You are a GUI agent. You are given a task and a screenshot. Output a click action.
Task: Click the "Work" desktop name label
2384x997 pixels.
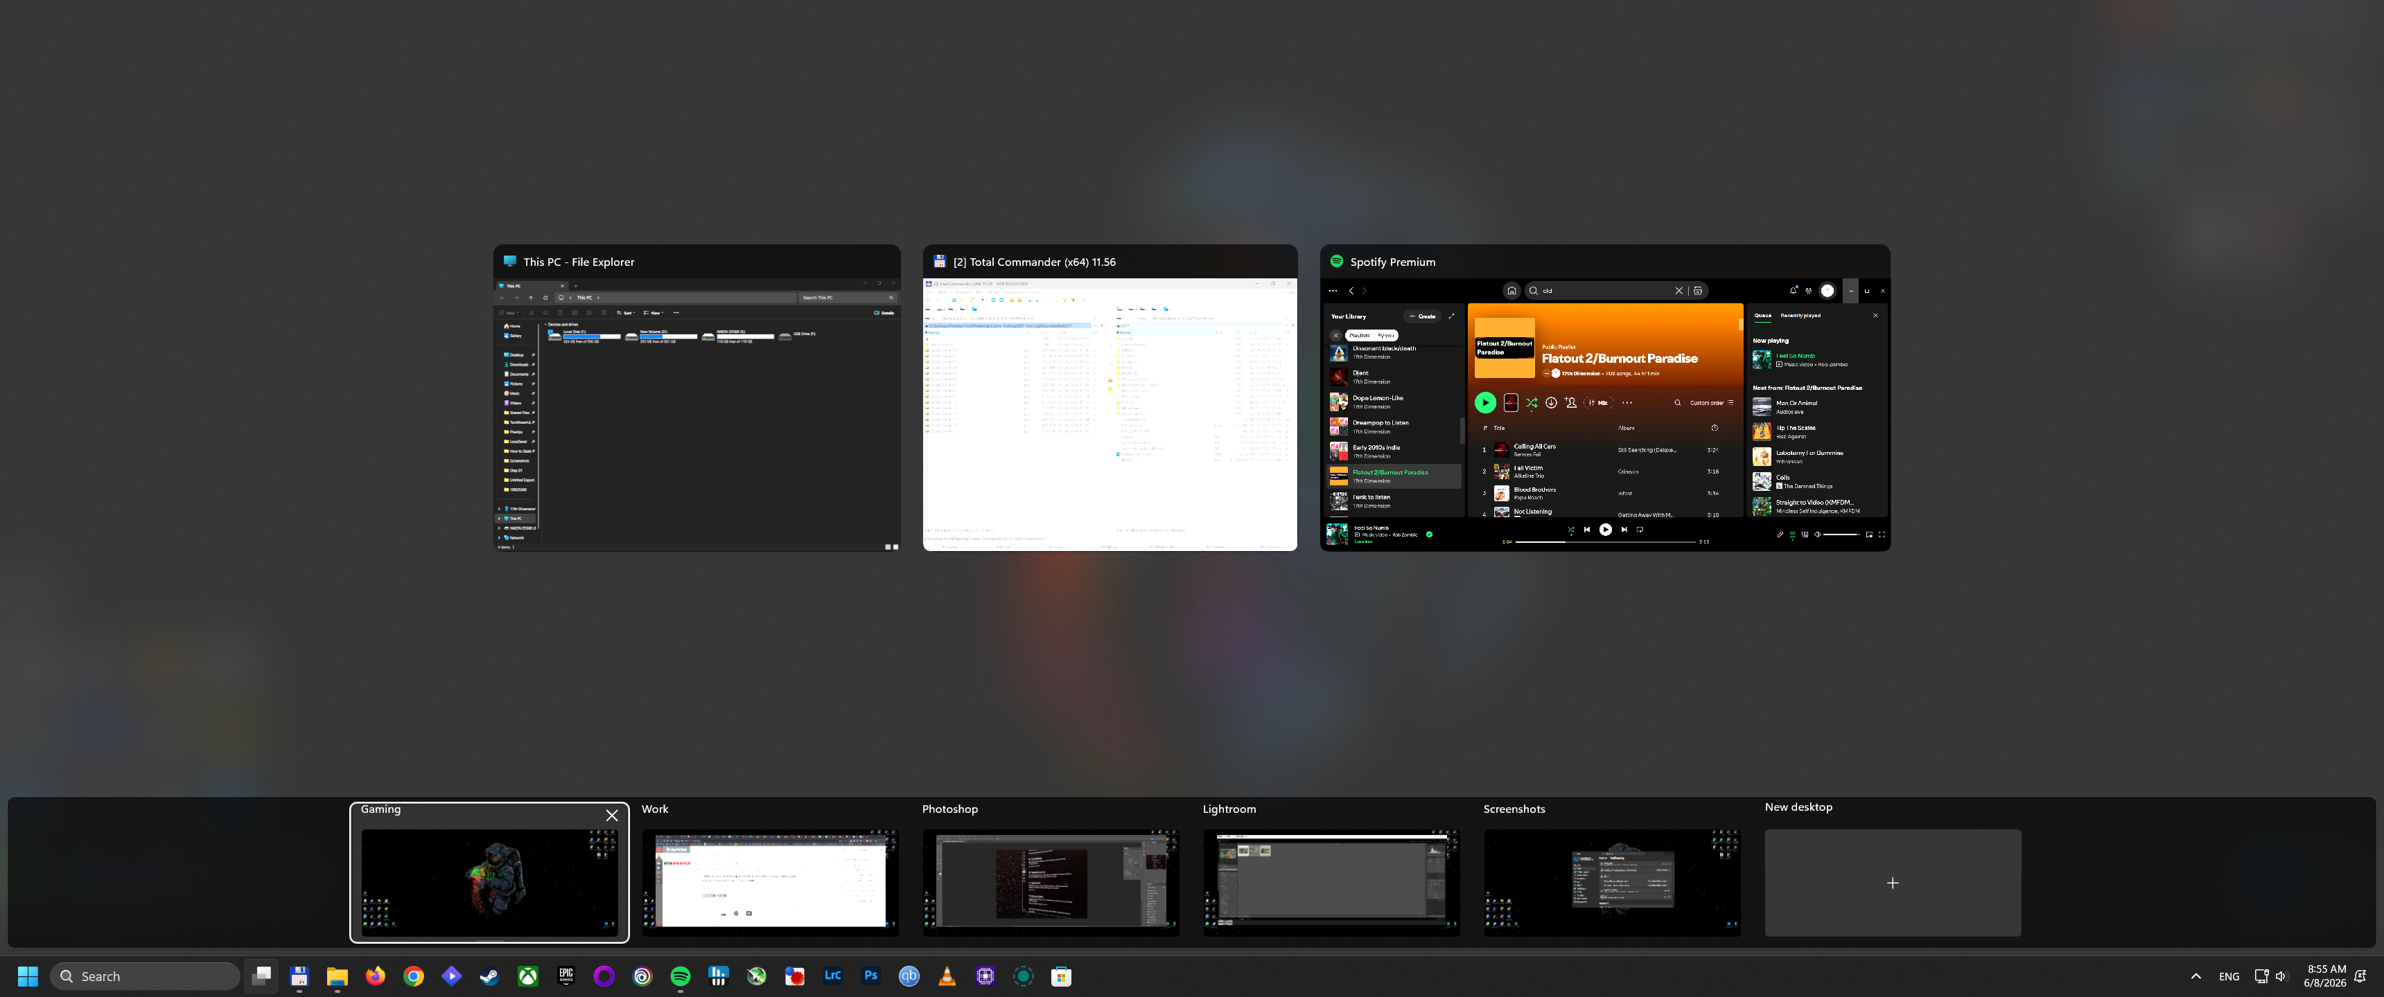pos(654,808)
